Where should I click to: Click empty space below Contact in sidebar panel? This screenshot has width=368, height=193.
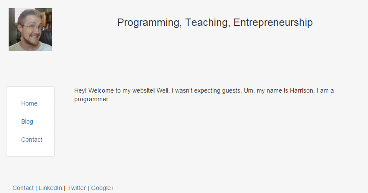point(30,151)
